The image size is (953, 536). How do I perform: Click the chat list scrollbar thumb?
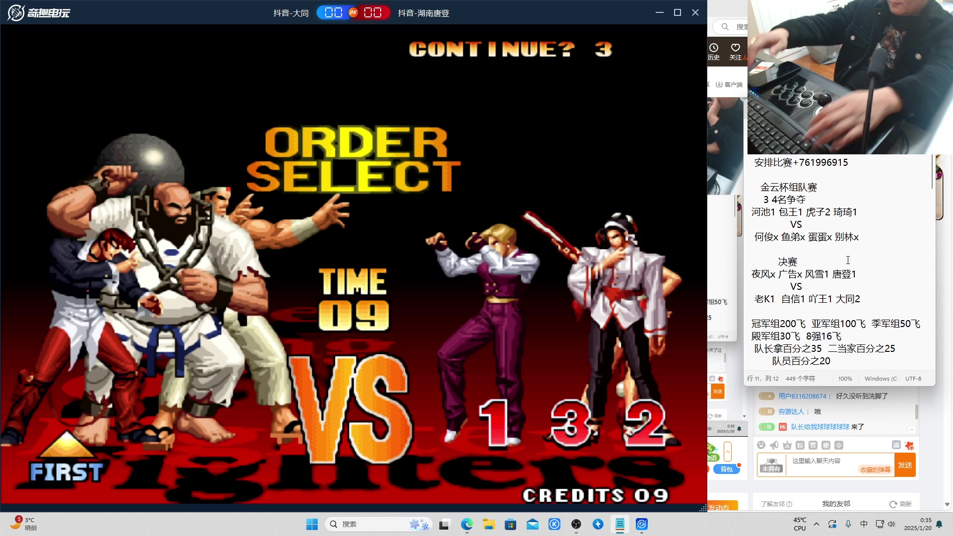point(916,411)
